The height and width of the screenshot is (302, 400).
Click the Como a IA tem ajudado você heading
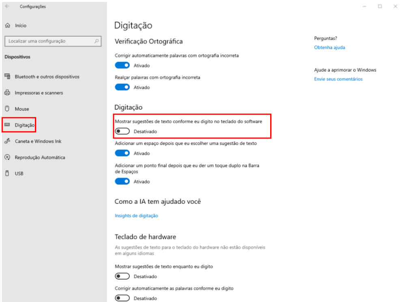click(x=158, y=202)
